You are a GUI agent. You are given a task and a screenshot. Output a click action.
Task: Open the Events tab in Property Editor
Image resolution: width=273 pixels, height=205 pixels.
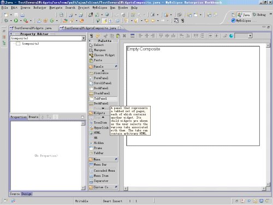pos(33,117)
